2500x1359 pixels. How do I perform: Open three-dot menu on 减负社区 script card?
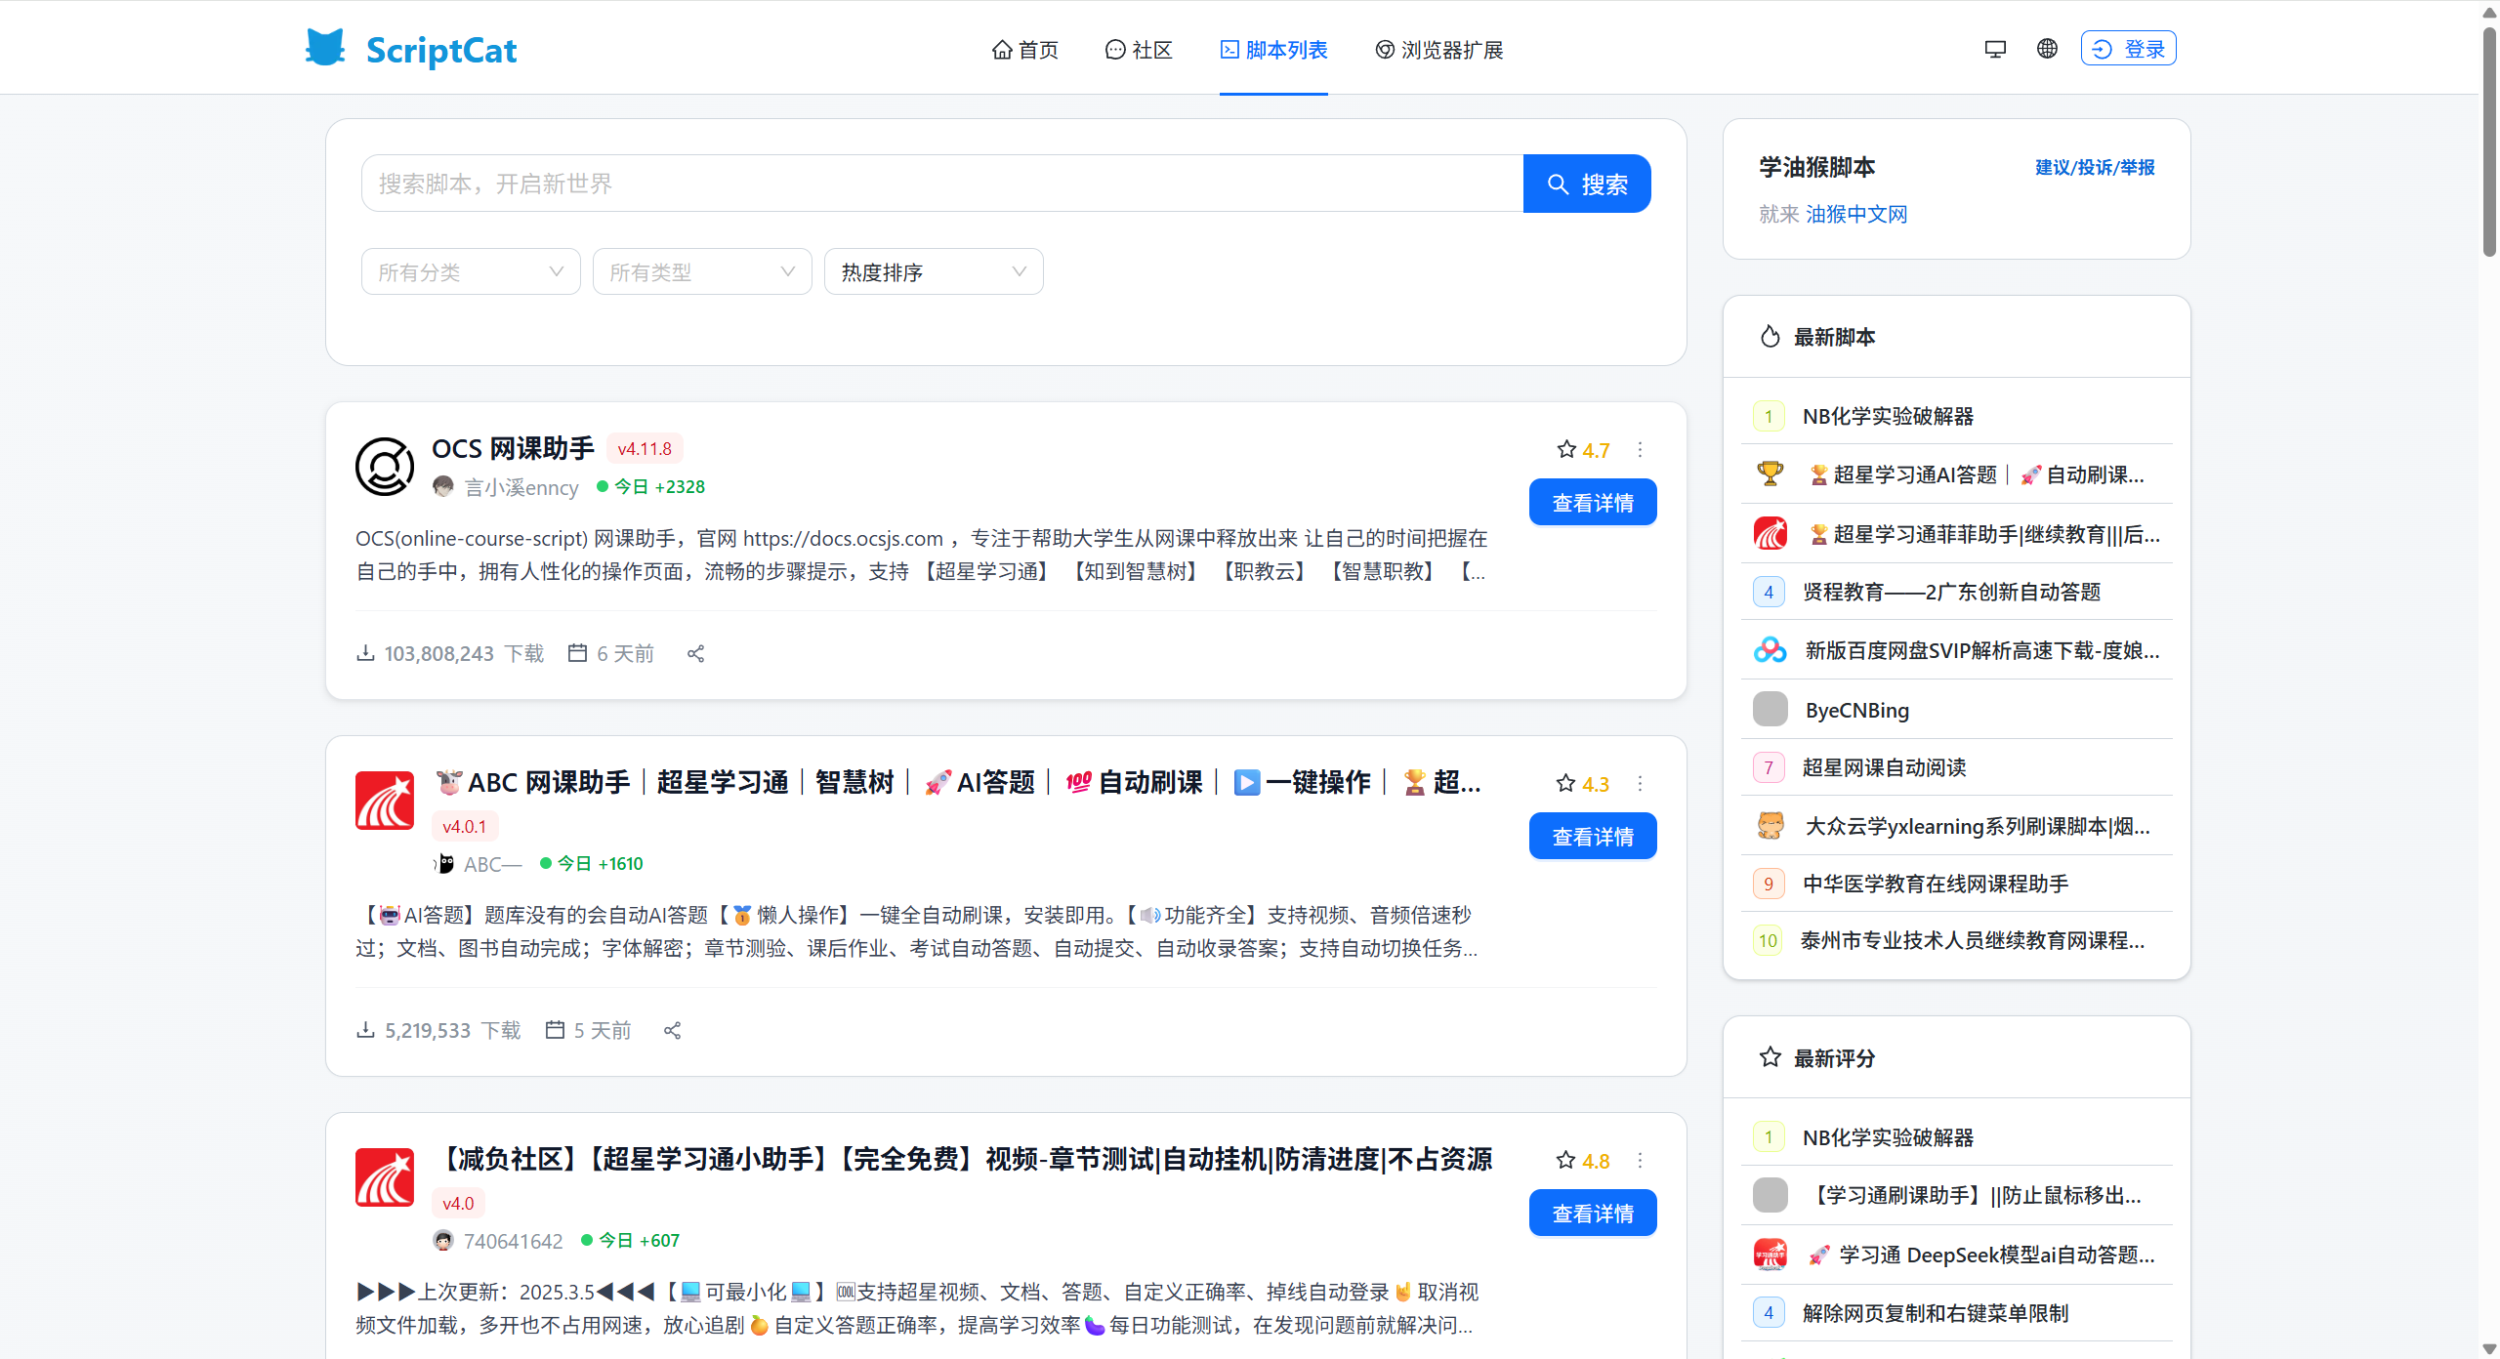pos(1641,1160)
